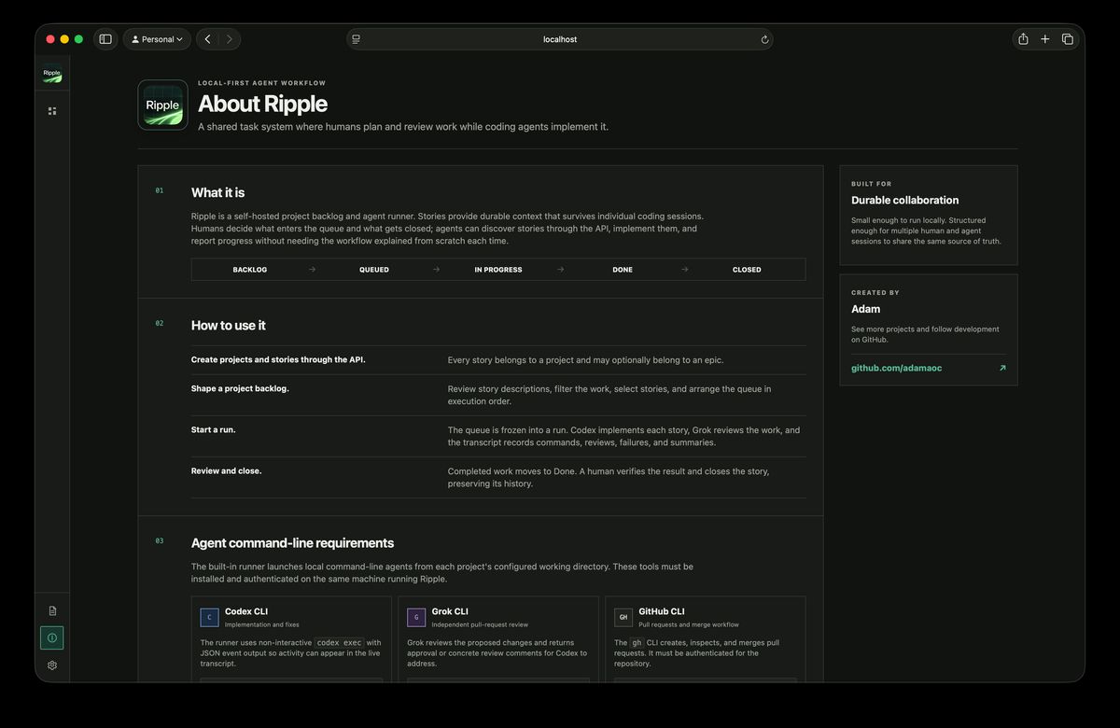Click the Codex CLI card title

tap(246, 611)
